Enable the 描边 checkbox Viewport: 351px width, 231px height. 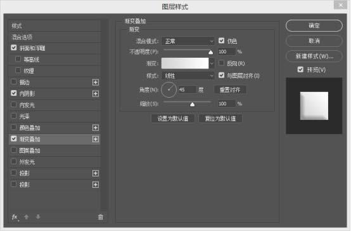14,82
